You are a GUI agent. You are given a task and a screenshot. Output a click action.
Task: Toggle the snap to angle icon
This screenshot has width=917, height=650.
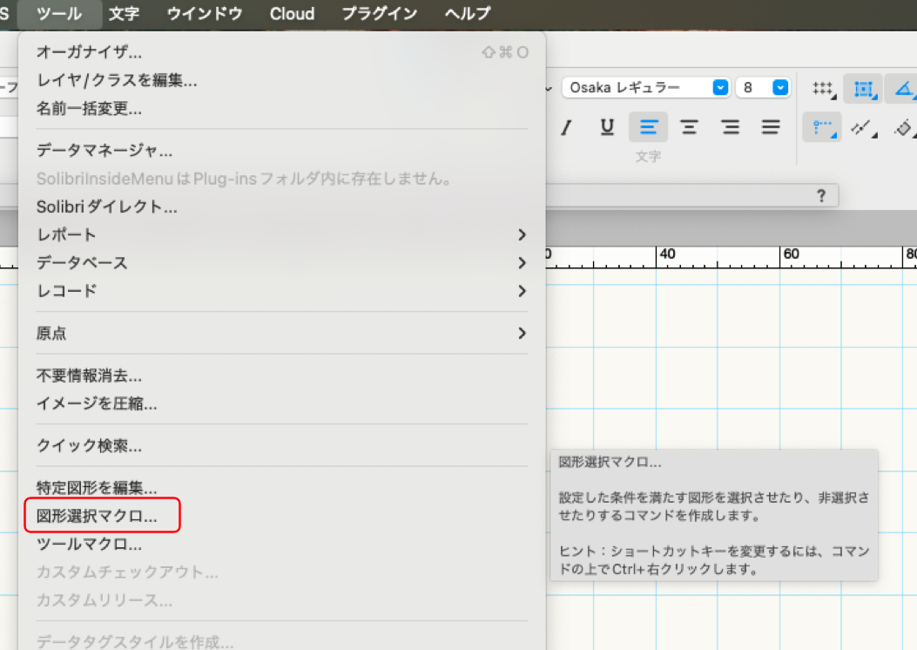(x=905, y=88)
